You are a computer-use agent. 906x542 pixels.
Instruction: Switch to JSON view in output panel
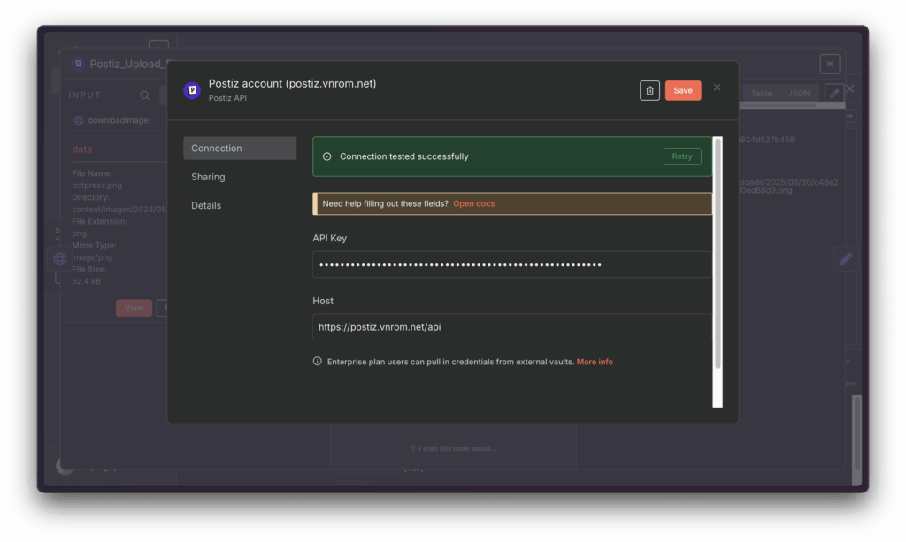tap(799, 94)
